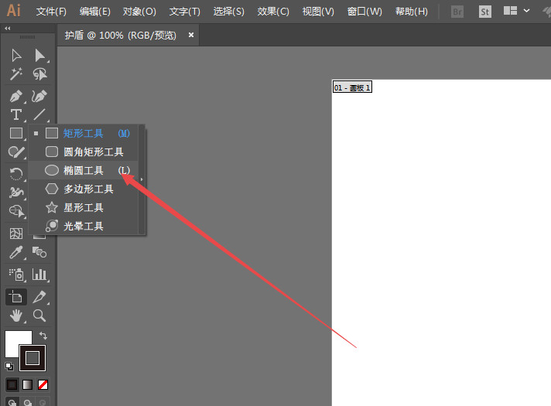551x406 pixels.
Task: Open the 对象(O) menu
Action: point(139,12)
